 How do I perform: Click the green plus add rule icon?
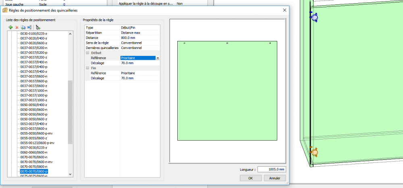tap(10, 27)
